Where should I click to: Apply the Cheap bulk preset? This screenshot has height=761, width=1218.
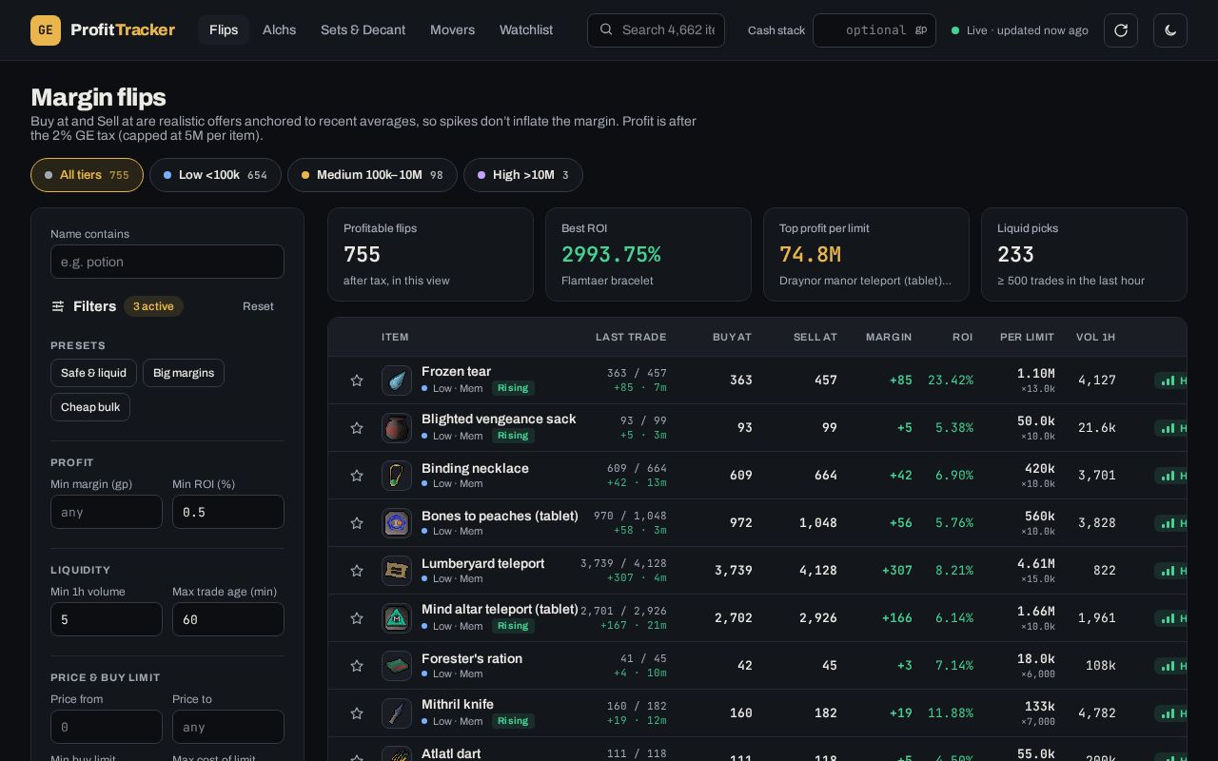[x=90, y=407]
